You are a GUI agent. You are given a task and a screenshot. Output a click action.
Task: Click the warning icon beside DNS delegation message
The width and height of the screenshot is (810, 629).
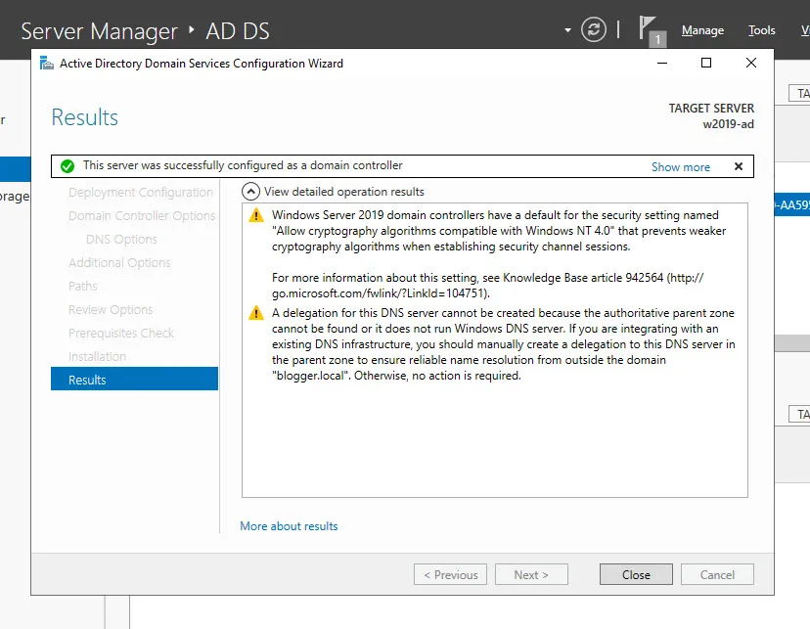255,313
